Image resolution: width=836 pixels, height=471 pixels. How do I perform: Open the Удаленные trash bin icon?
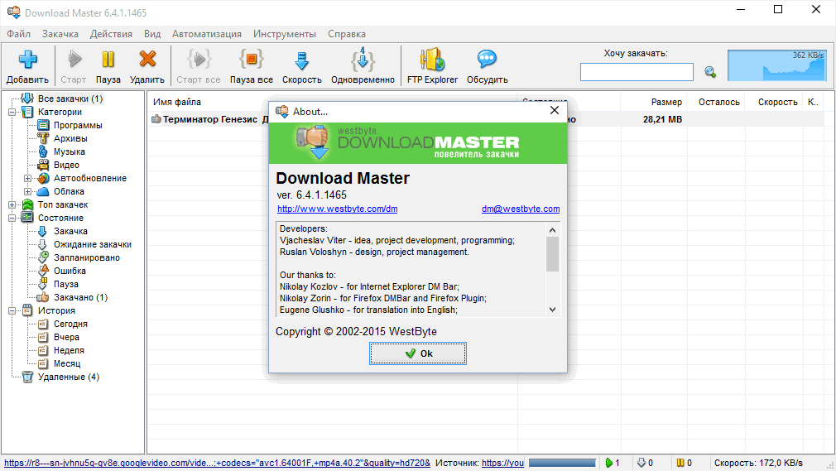pos(27,377)
